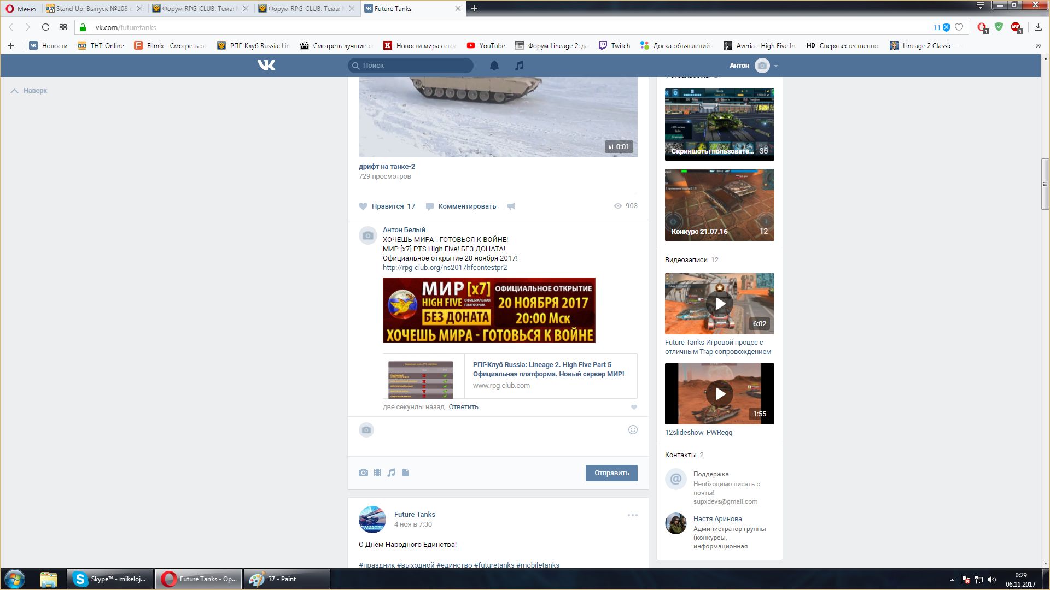Click the Отправить button

(x=611, y=473)
